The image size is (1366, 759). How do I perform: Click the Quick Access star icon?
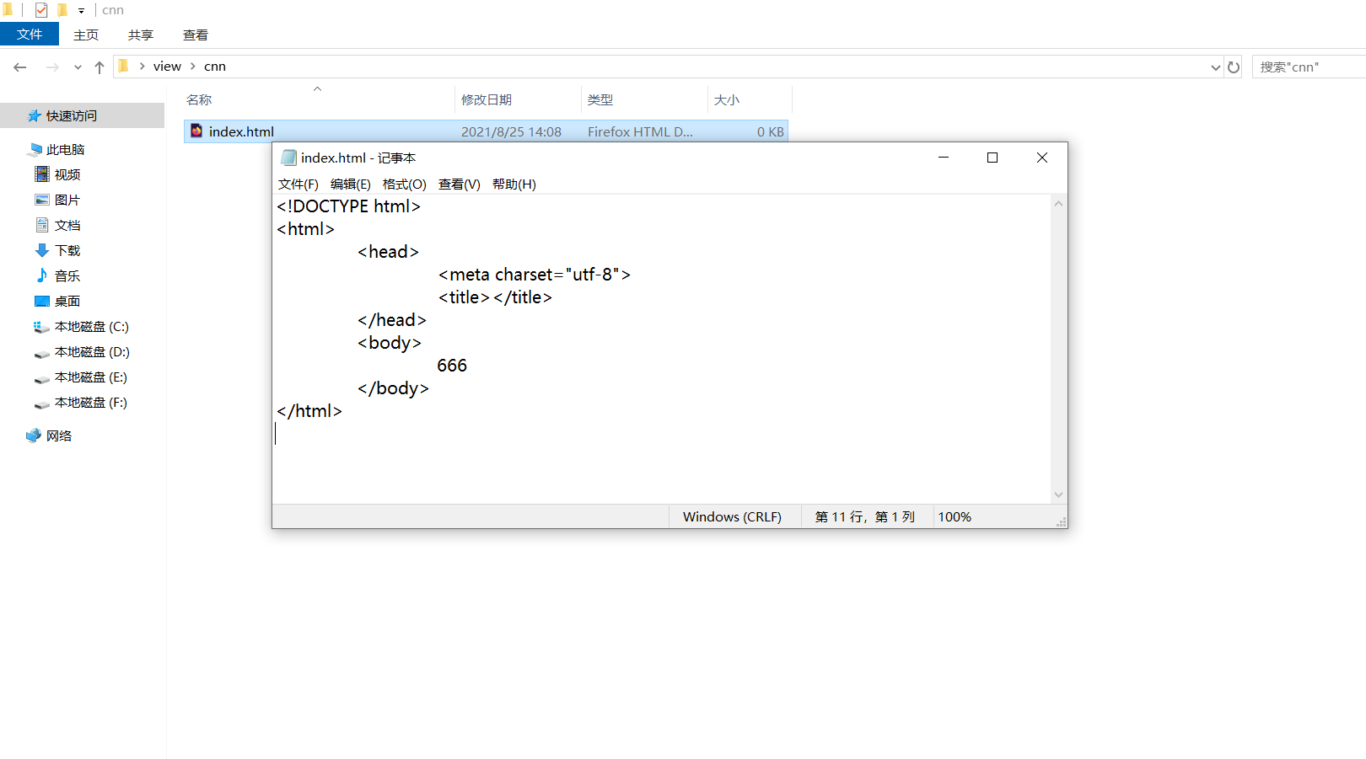coord(35,115)
